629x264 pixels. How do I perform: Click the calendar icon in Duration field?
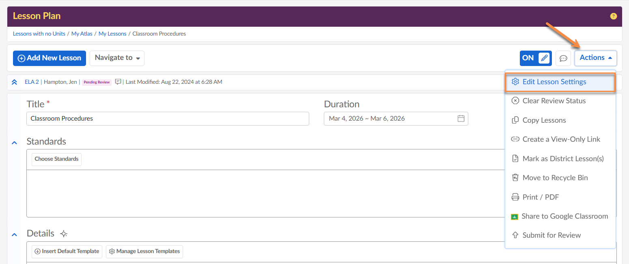[x=461, y=119]
